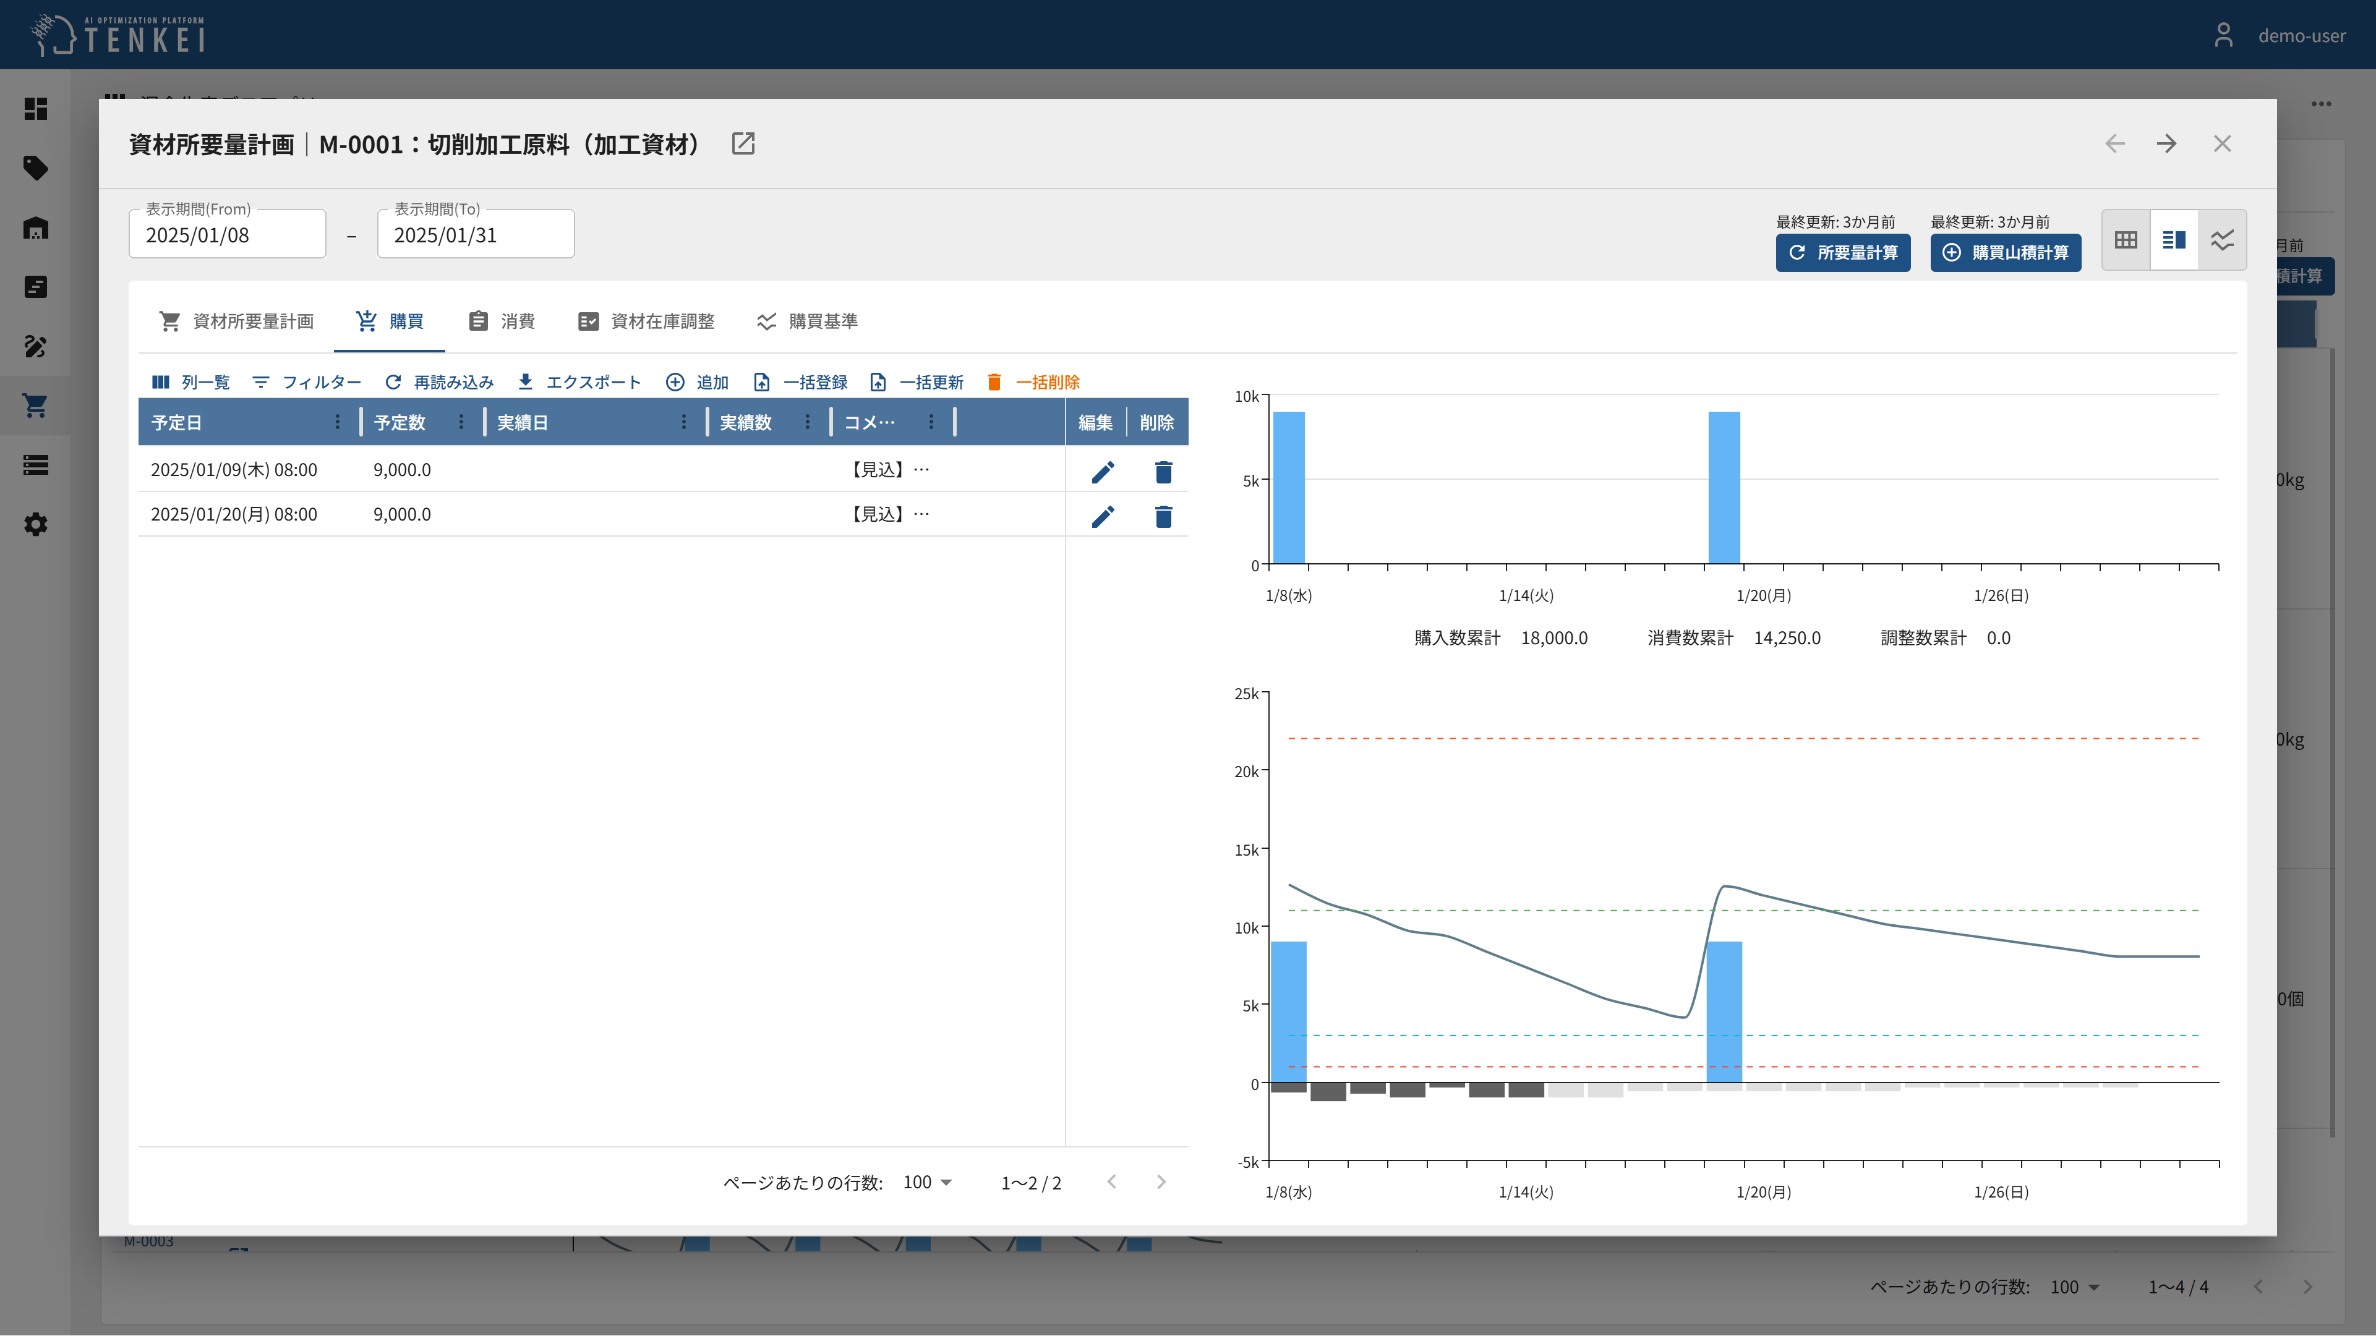Open 実績日 column menu dots
Screen dimensions: 2376x1336
point(683,422)
